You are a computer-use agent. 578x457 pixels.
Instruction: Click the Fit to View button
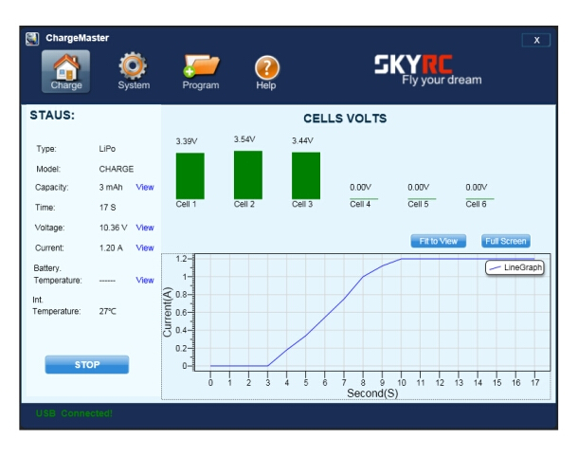point(439,241)
